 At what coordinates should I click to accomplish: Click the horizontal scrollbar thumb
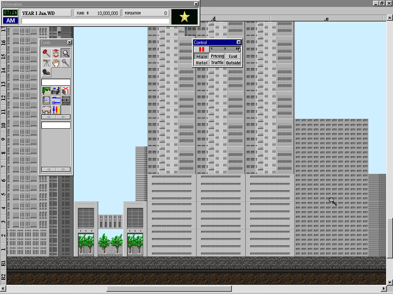coord(169,289)
